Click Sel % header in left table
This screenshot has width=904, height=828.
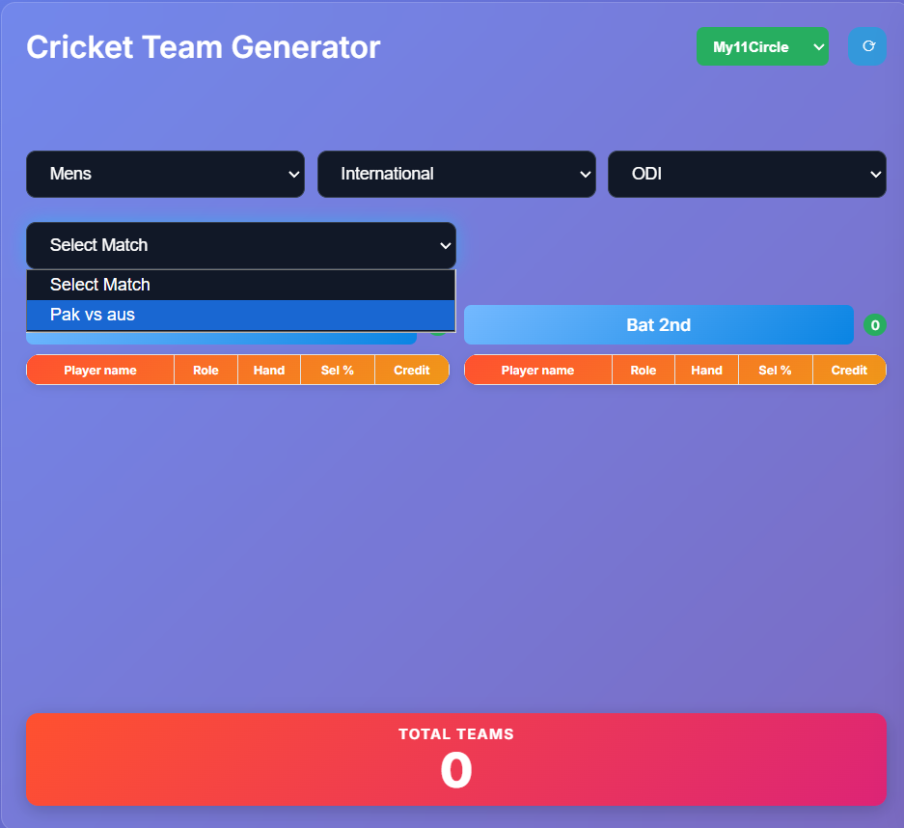point(338,371)
